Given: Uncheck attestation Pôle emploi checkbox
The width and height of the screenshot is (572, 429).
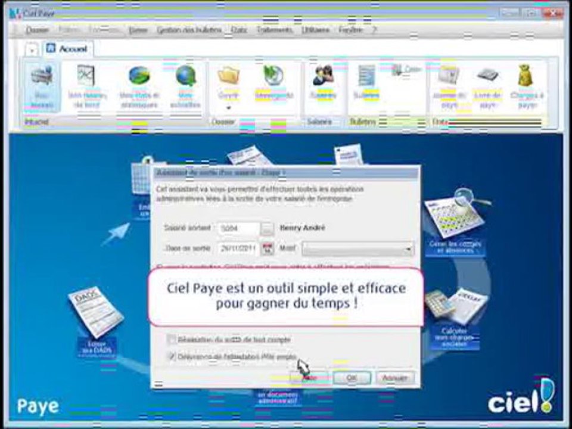Looking at the screenshot, I should click(x=172, y=356).
